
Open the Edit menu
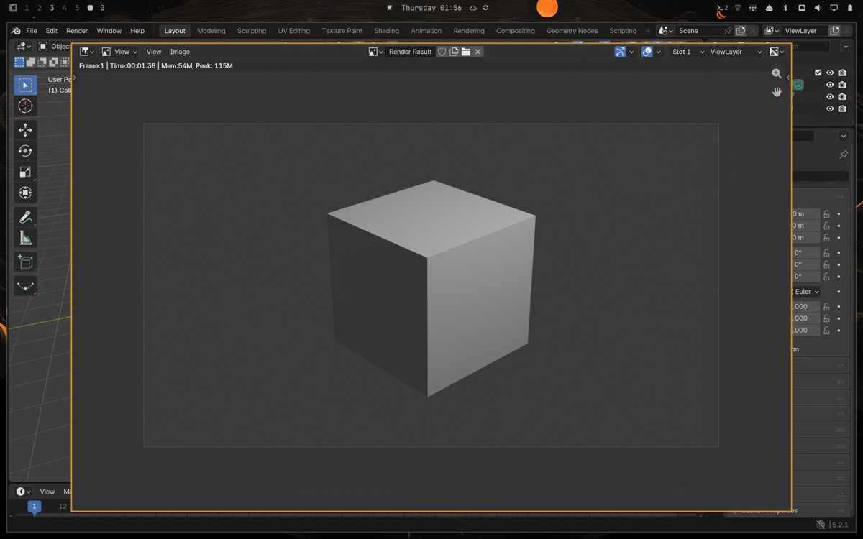point(52,31)
